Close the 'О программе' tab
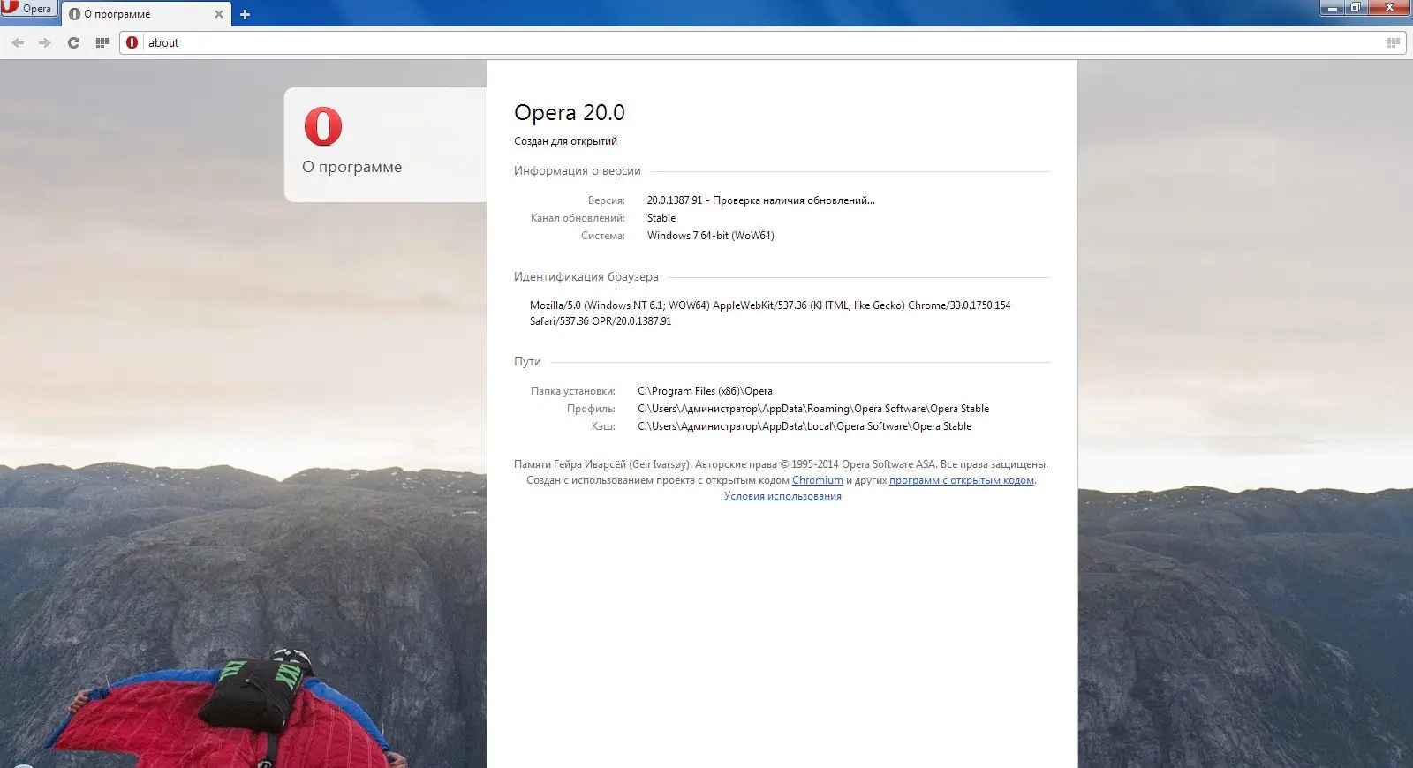The width and height of the screenshot is (1413, 768). 219,14
